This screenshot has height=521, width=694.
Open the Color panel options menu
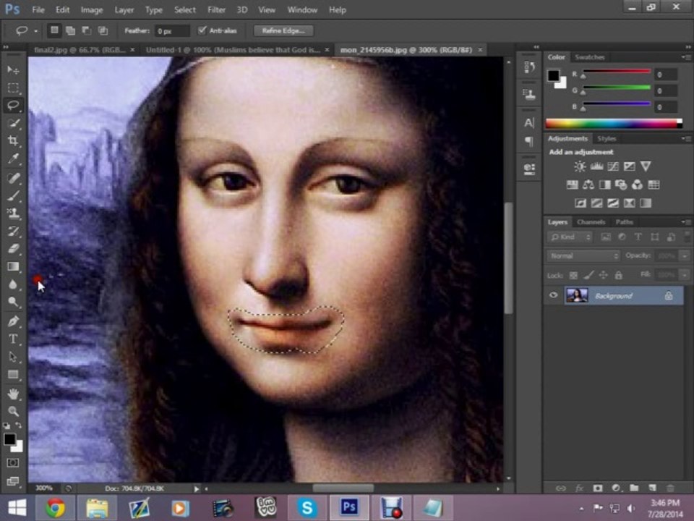click(685, 57)
